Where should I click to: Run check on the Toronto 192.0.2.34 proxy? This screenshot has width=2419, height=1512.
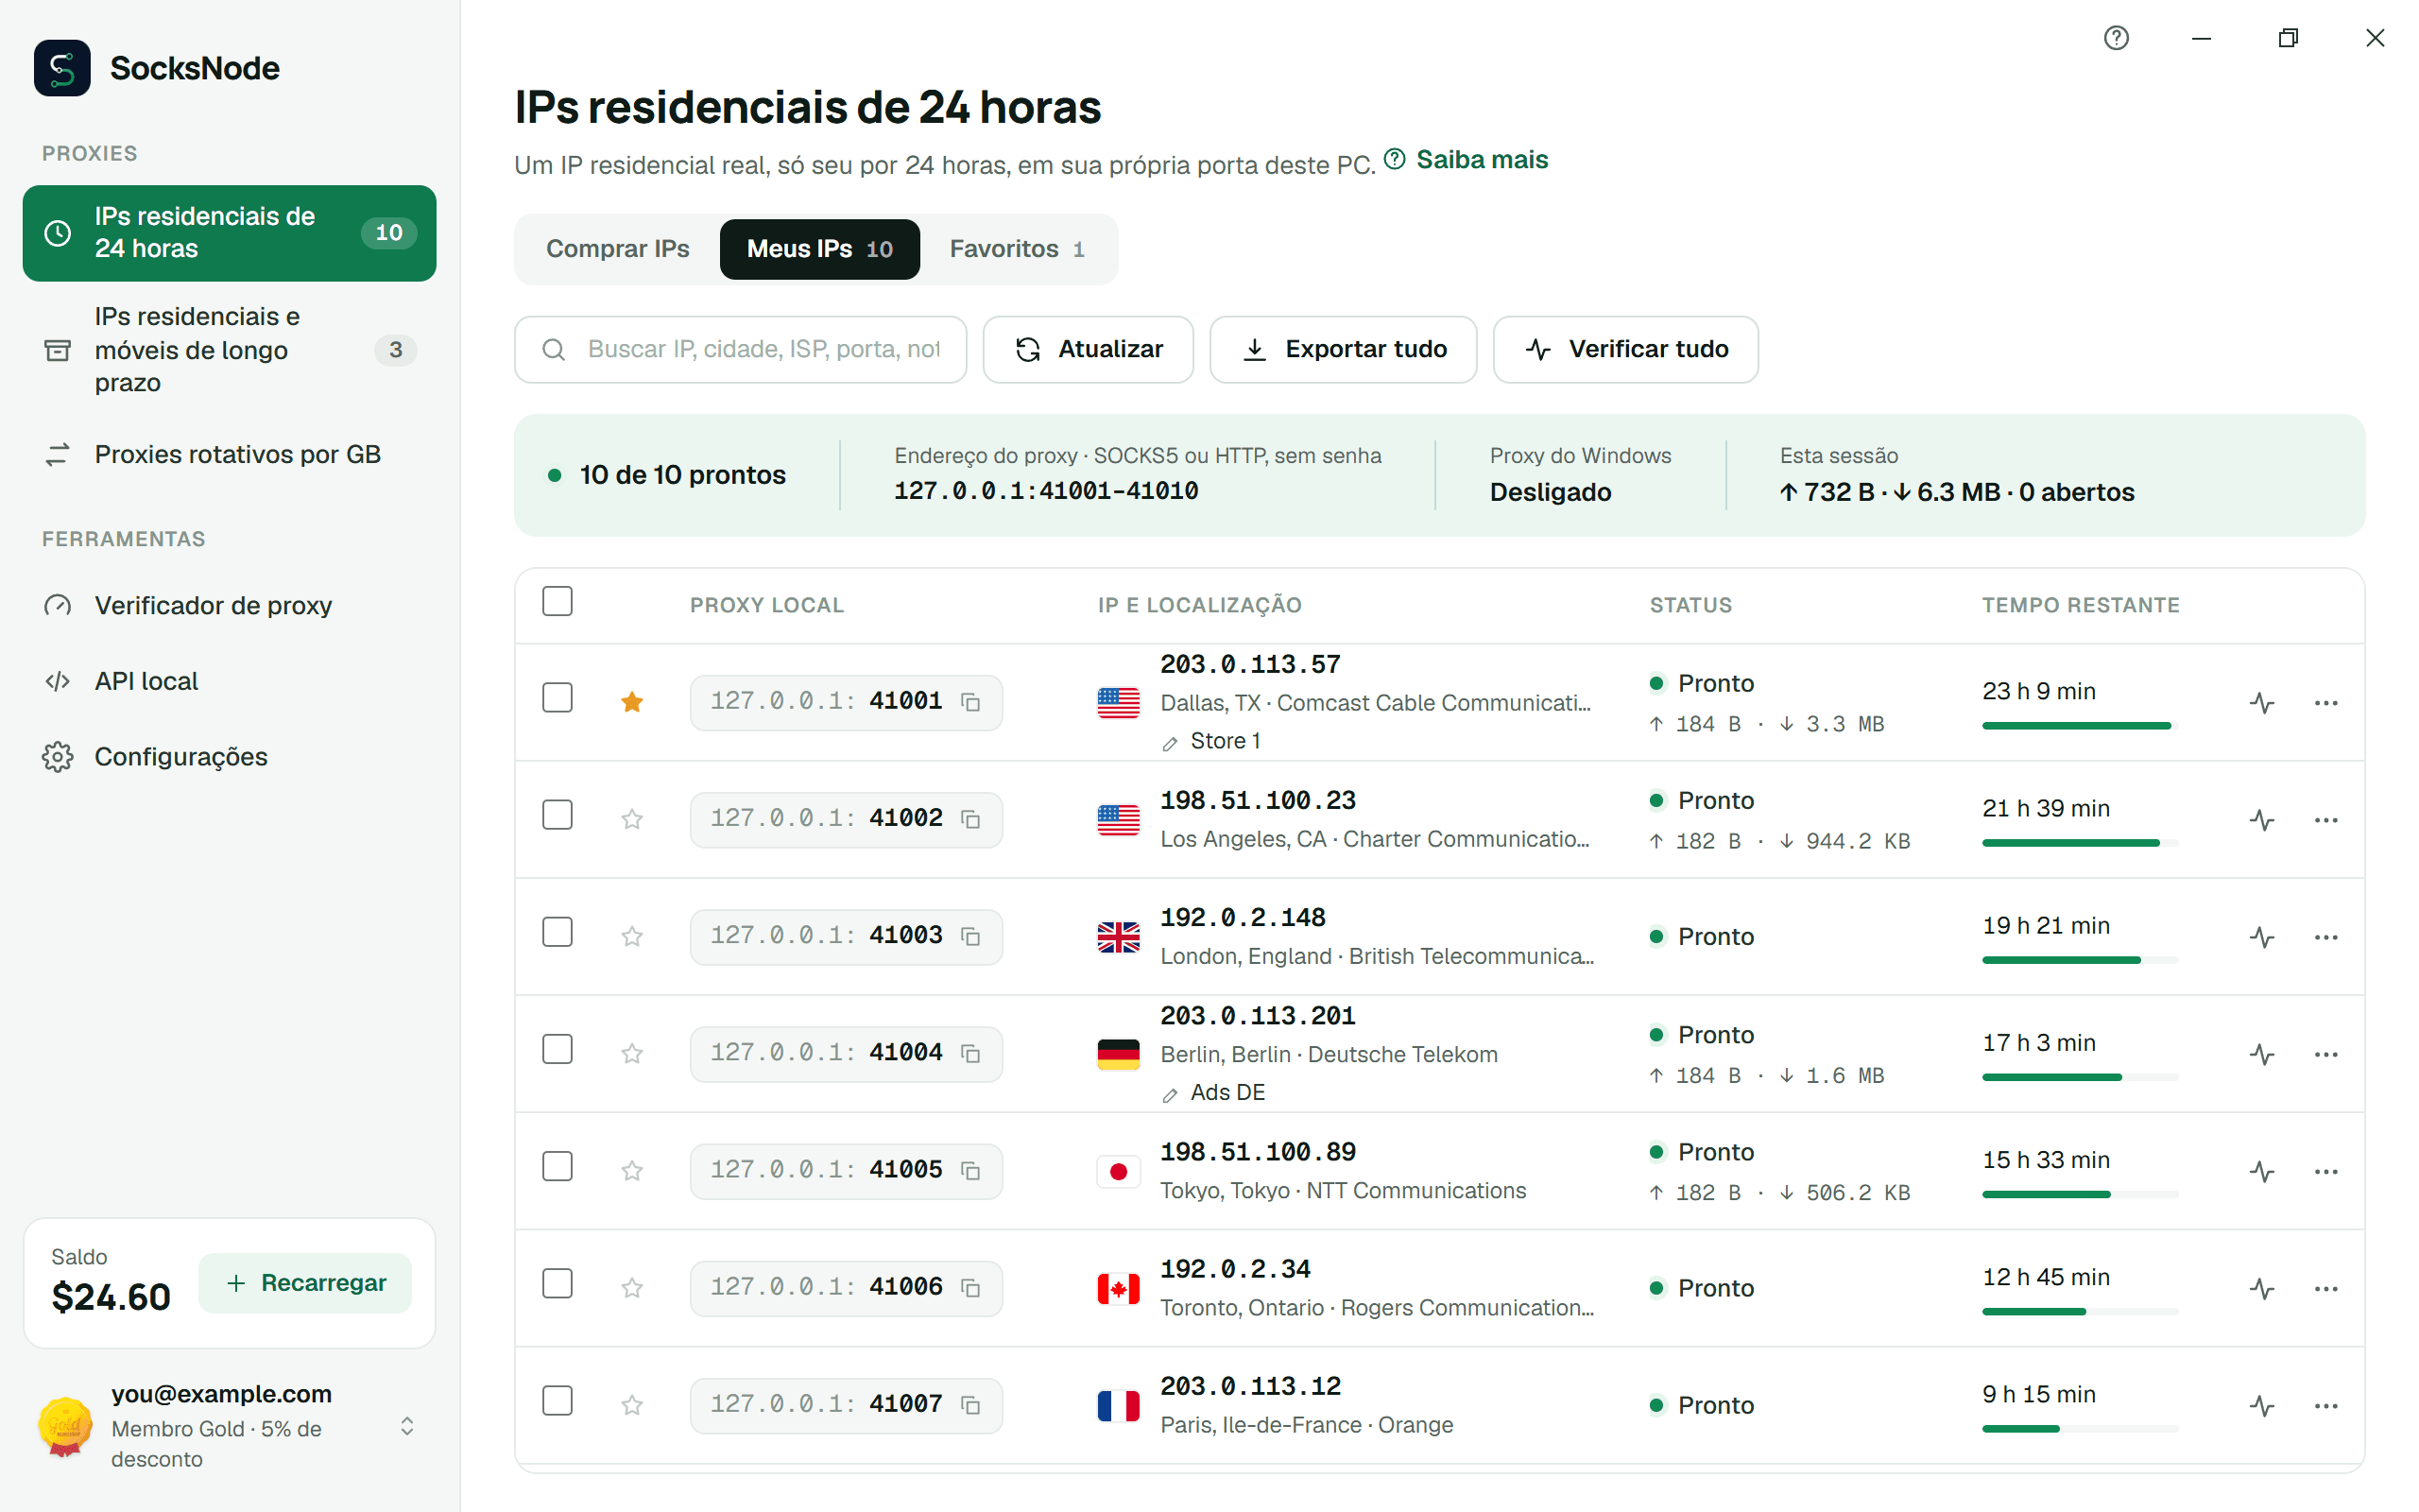point(2262,1288)
